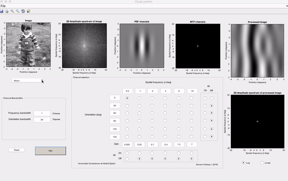Open the File menu
Viewport: 288px width, 181px height.
(3, 6)
